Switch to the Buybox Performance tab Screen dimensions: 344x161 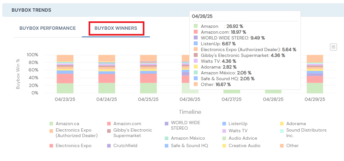[x=48, y=28]
